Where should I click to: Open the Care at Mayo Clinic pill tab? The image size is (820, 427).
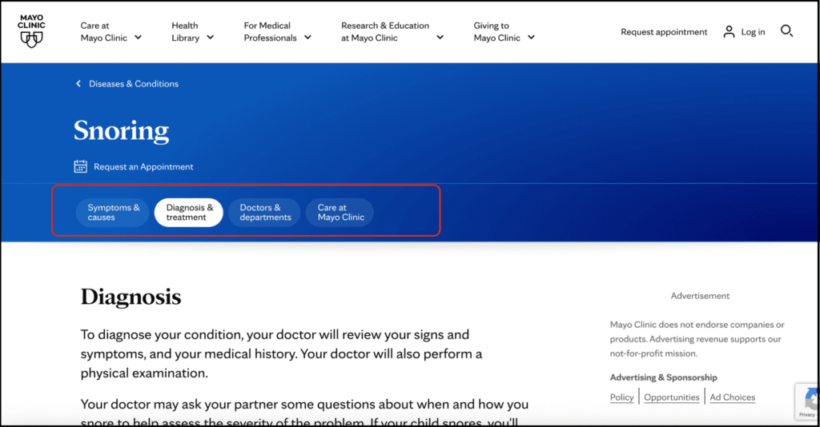point(340,213)
